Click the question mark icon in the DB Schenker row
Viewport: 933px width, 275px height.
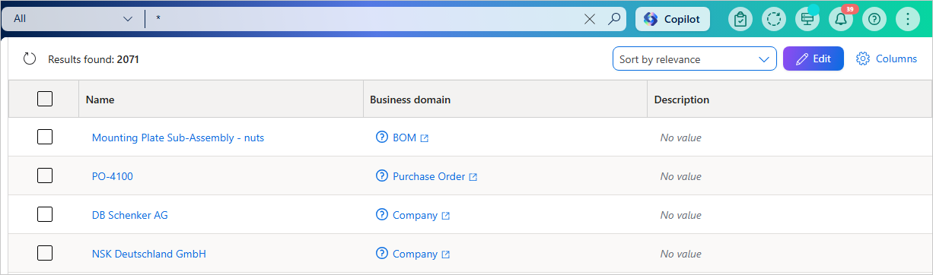pos(382,215)
